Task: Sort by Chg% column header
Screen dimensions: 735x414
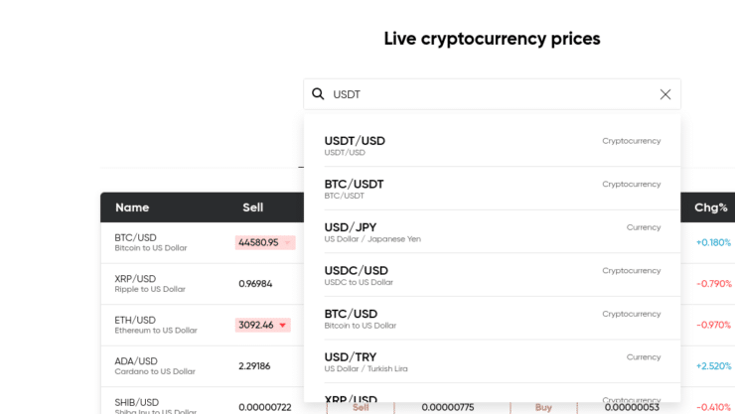Action: (x=710, y=207)
